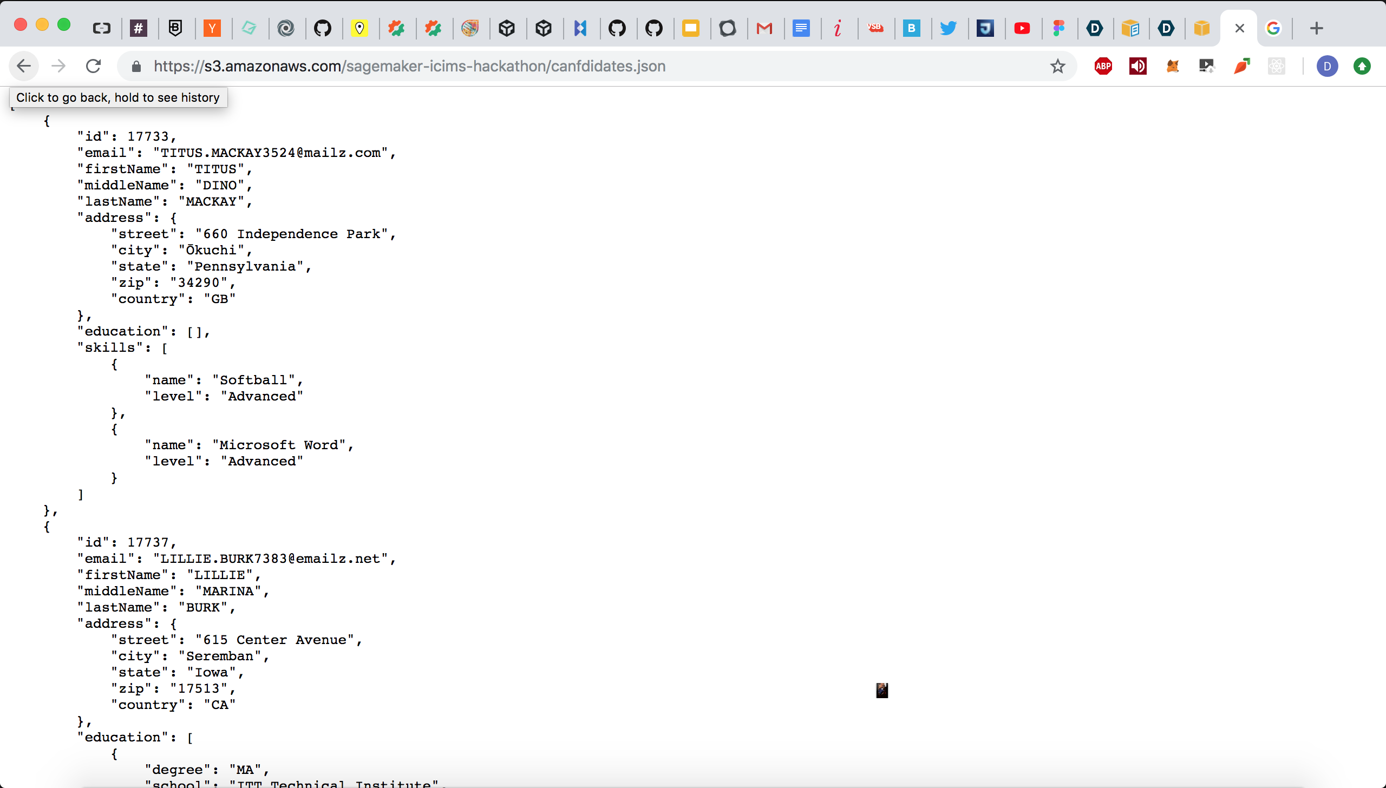Click the browser back arrow button
The height and width of the screenshot is (788, 1386).
point(24,66)
